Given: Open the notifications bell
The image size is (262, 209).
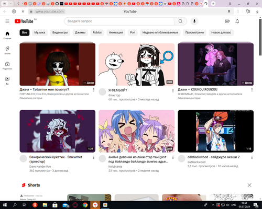Looking at the screenshot, I should 237,21.
